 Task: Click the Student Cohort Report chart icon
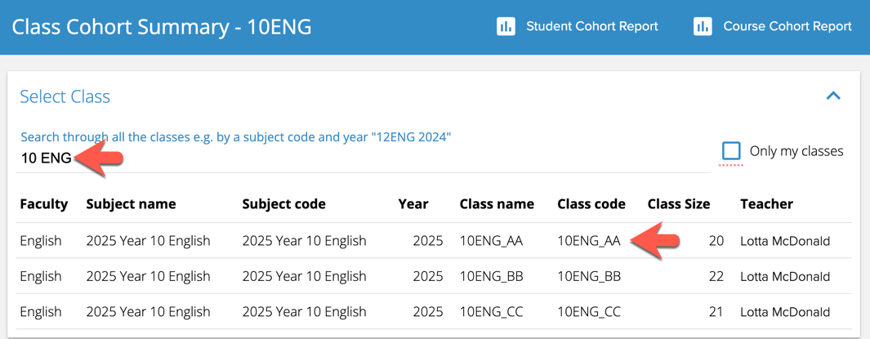tap(506, 27)
